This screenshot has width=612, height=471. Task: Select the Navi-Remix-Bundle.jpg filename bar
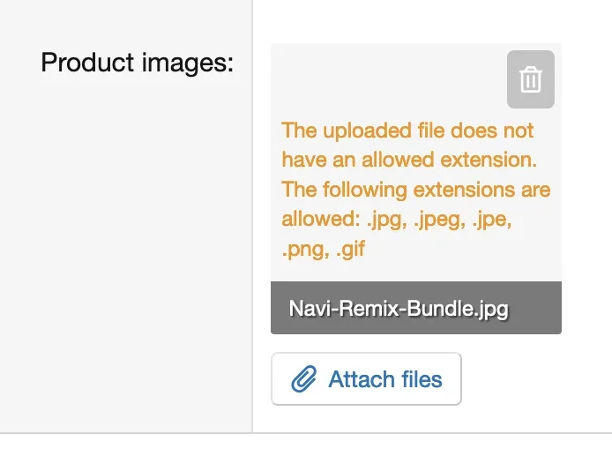pyautogui.click(x=416, y=308)
